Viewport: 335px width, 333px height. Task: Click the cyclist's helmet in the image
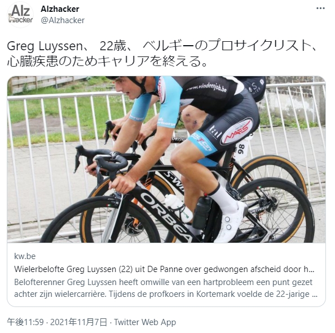coord(128,82)
